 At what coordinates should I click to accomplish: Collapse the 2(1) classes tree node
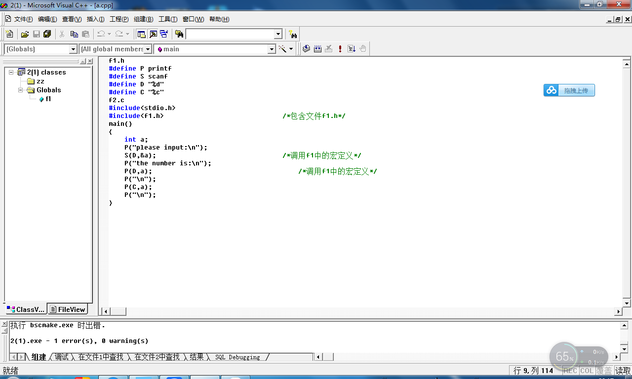tap(11, 72)
